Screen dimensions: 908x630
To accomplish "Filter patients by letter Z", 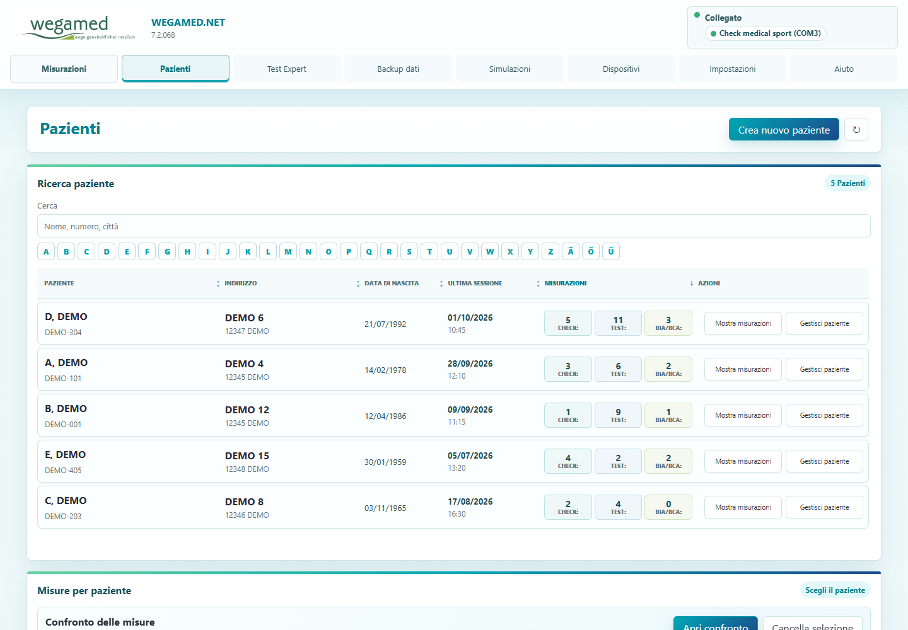I will (x=550, y=251).
